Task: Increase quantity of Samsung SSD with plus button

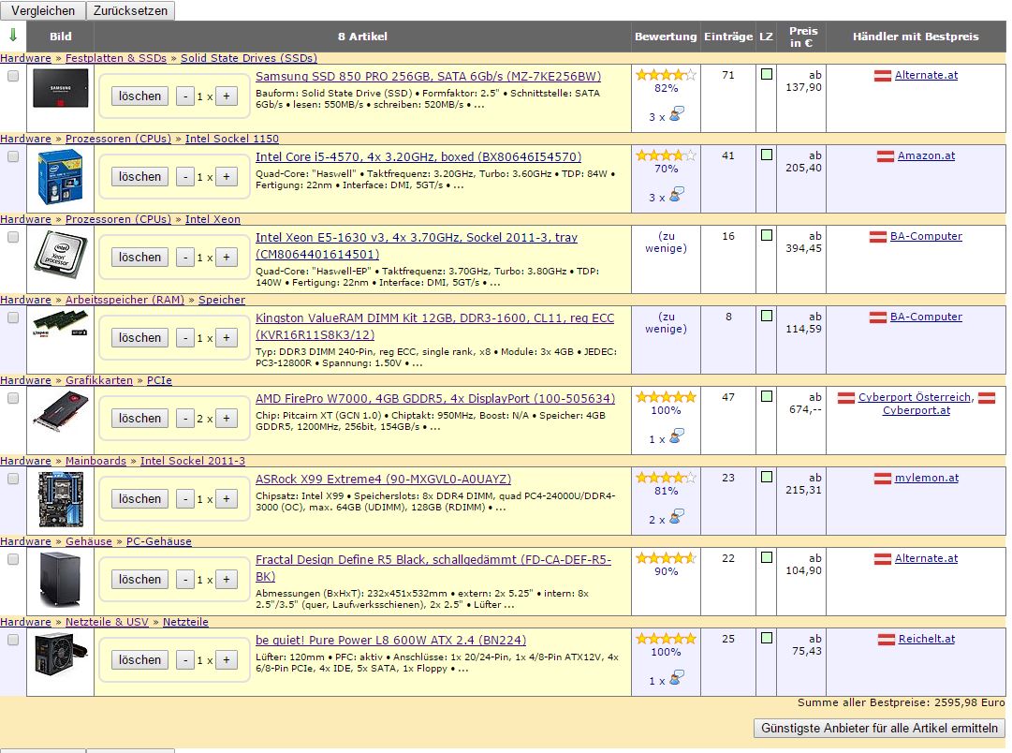Action: [x=227, y=96]
